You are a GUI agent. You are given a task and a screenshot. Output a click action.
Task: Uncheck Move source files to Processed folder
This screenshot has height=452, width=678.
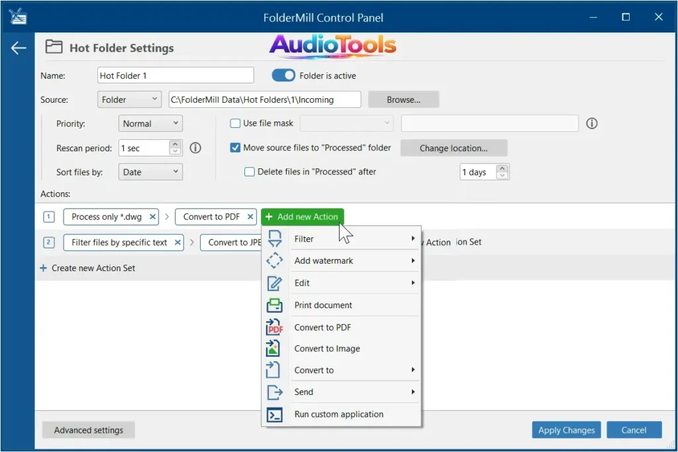tap(235, 148)
